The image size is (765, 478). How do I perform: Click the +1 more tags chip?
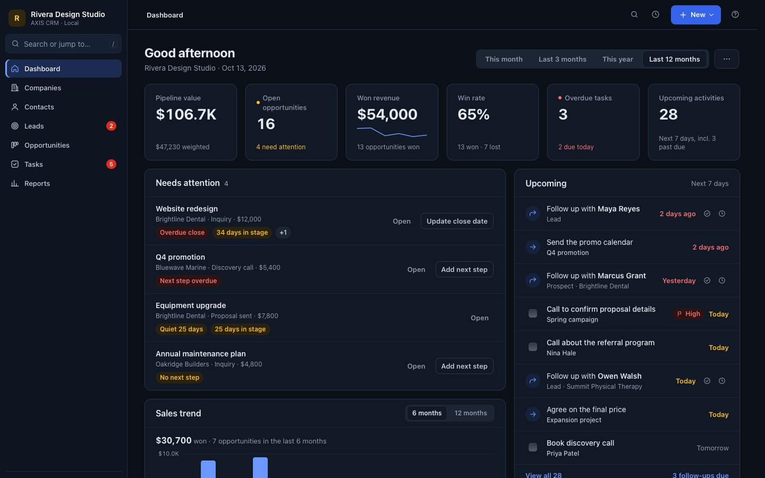283,233
